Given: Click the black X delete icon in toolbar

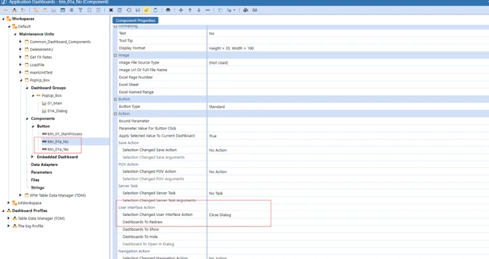Looking at the screenshot, I should point(111,10).
